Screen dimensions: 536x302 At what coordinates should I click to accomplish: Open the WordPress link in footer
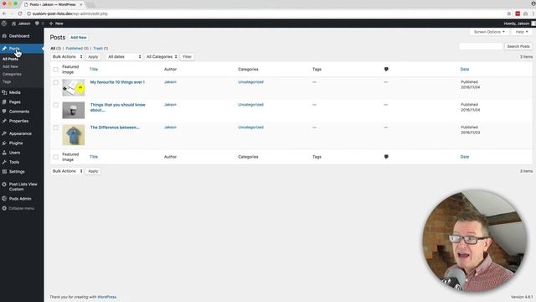[107, 297]
